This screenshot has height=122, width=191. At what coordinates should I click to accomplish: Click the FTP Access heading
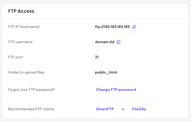pos(21,11)
